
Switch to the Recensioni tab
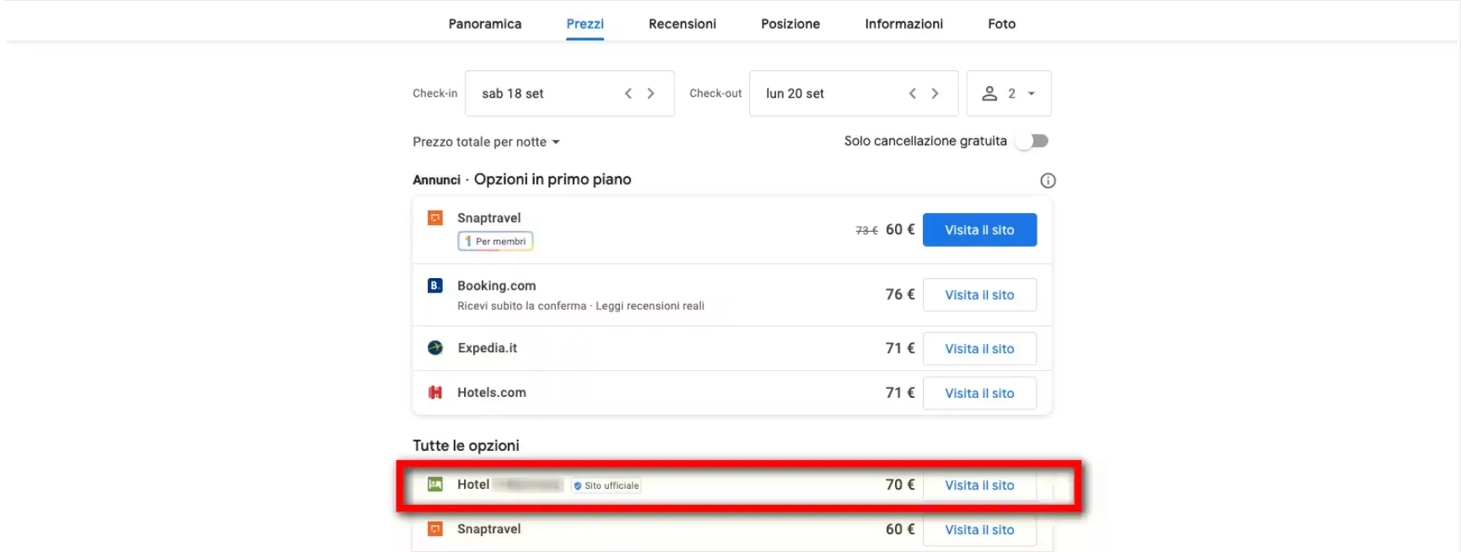682,24
